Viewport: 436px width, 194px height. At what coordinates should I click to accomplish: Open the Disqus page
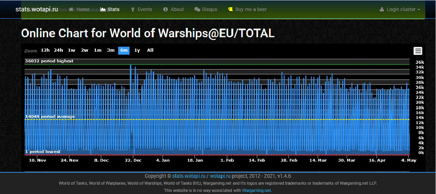pyautogui.click(x=206, y=9)
